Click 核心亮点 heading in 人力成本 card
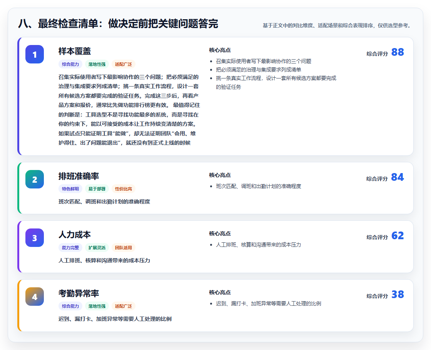The width and height of the screenshot is (431, 350). coord(220,233)
